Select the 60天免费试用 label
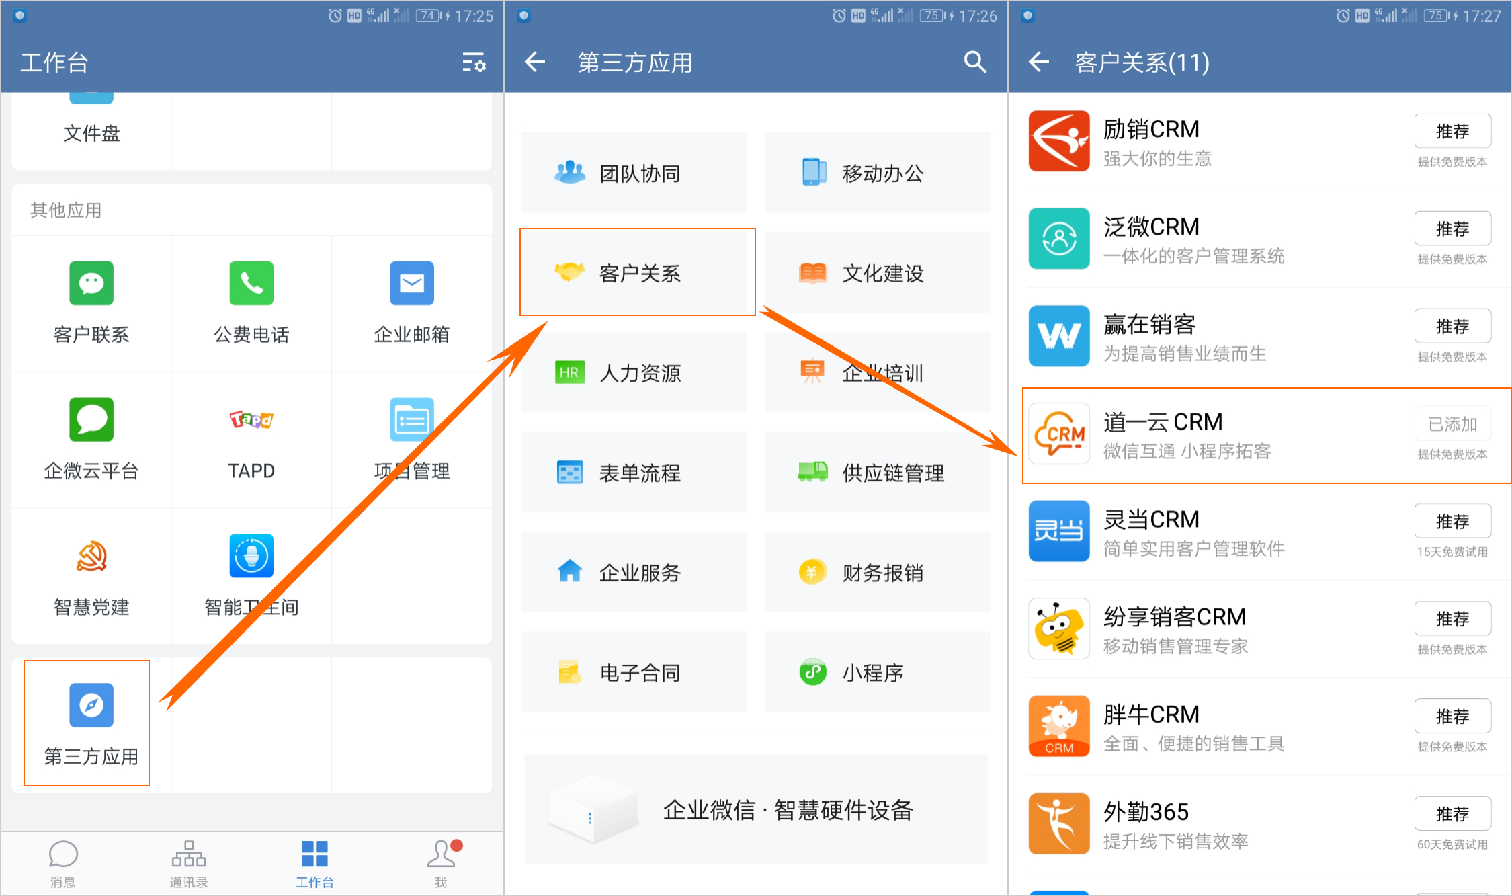The height and width of the screenshot is (896, 1512). [x=1452, y=844]
